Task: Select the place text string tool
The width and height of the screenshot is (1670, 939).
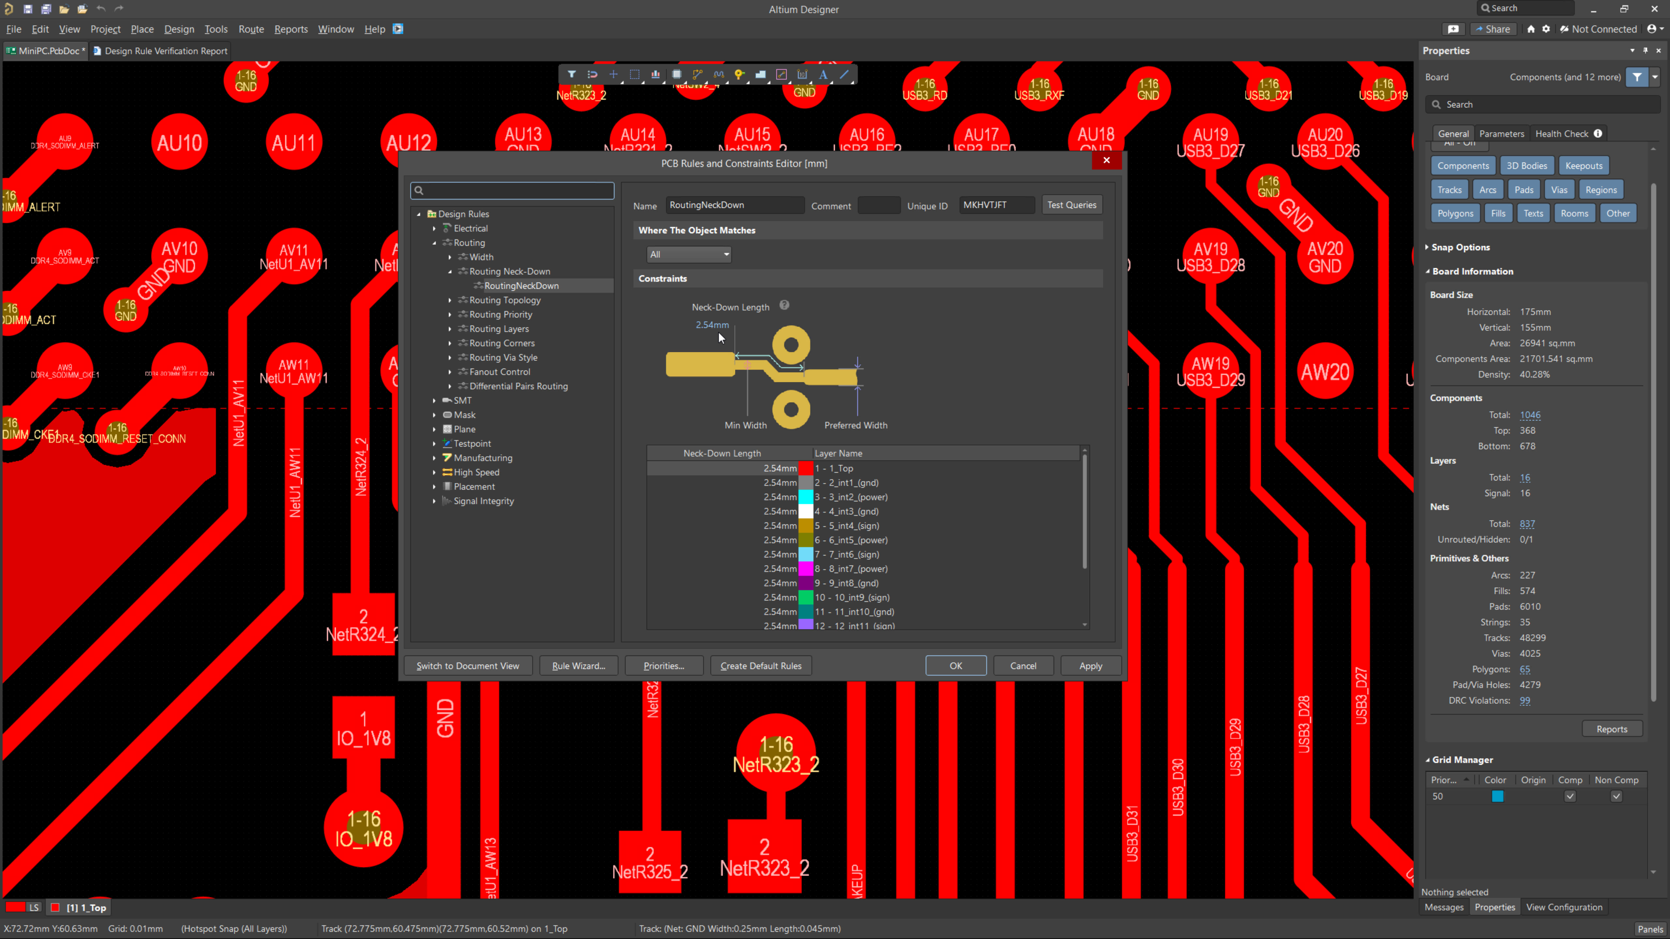Action: 823,74
